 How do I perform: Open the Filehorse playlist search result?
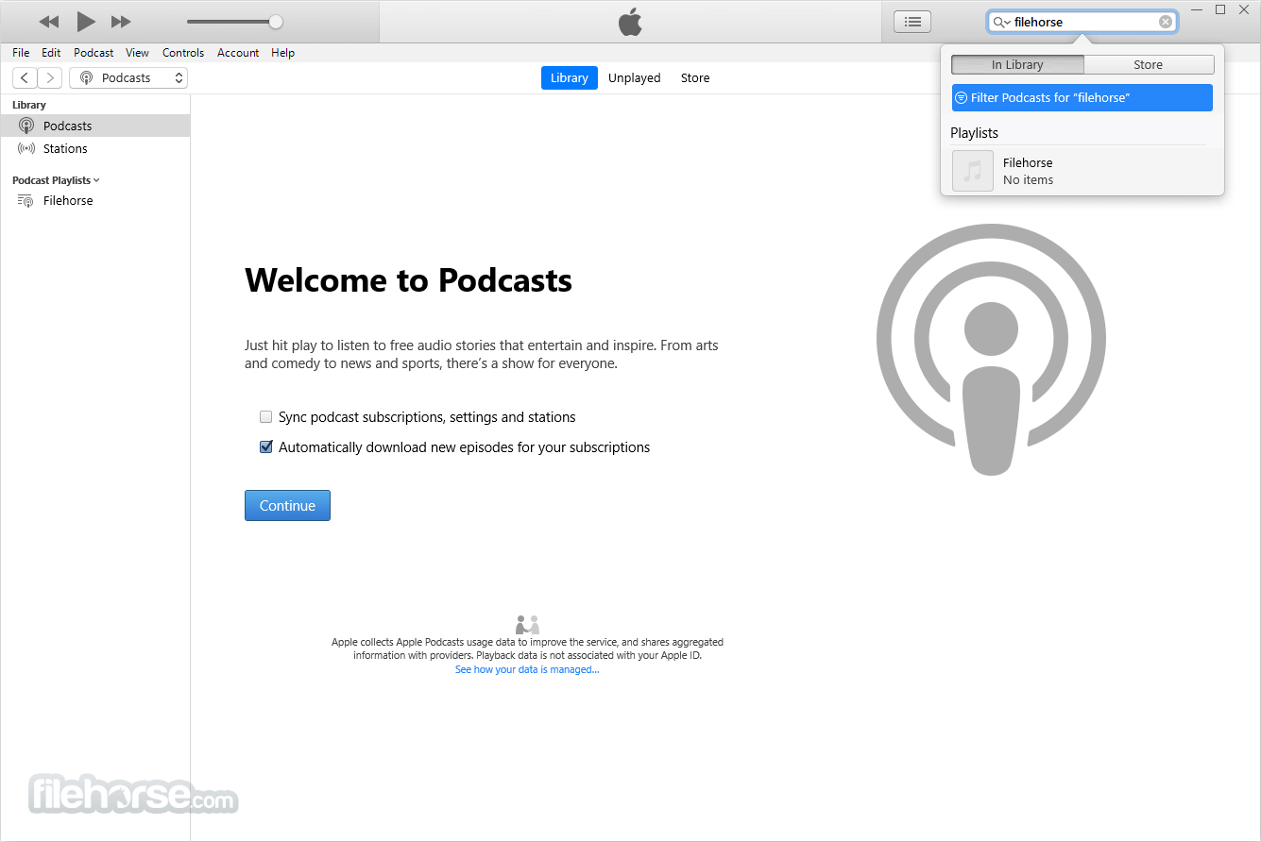point(1082,171)
